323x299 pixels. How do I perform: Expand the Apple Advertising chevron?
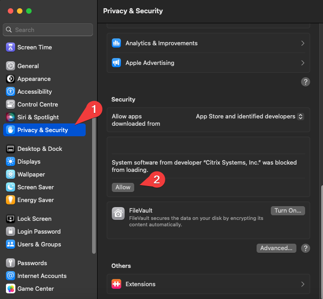pos(302,63)
